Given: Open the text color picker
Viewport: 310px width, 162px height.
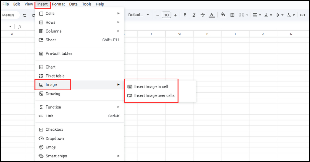Looking at the screenshot, I should pos(212,15).
